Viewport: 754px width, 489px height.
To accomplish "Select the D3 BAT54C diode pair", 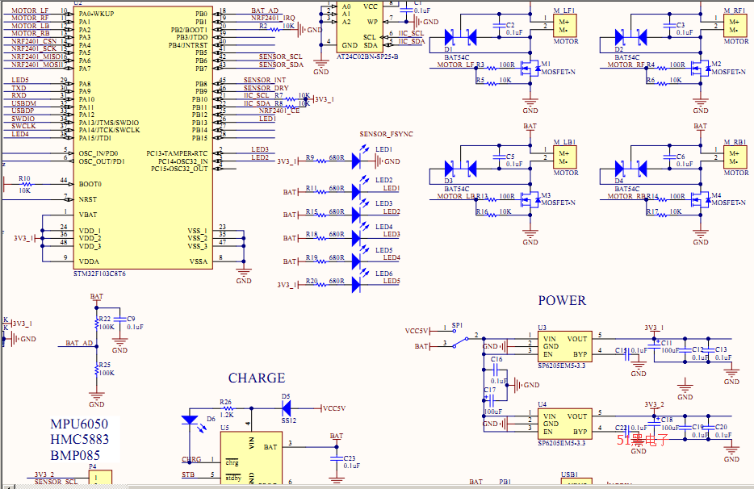I will [x=460, y=169].
